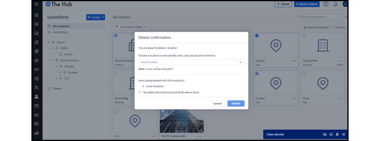Click the Create button
Image resolution: width=380 pixels, height=141 pixels.
pos(93,17)
